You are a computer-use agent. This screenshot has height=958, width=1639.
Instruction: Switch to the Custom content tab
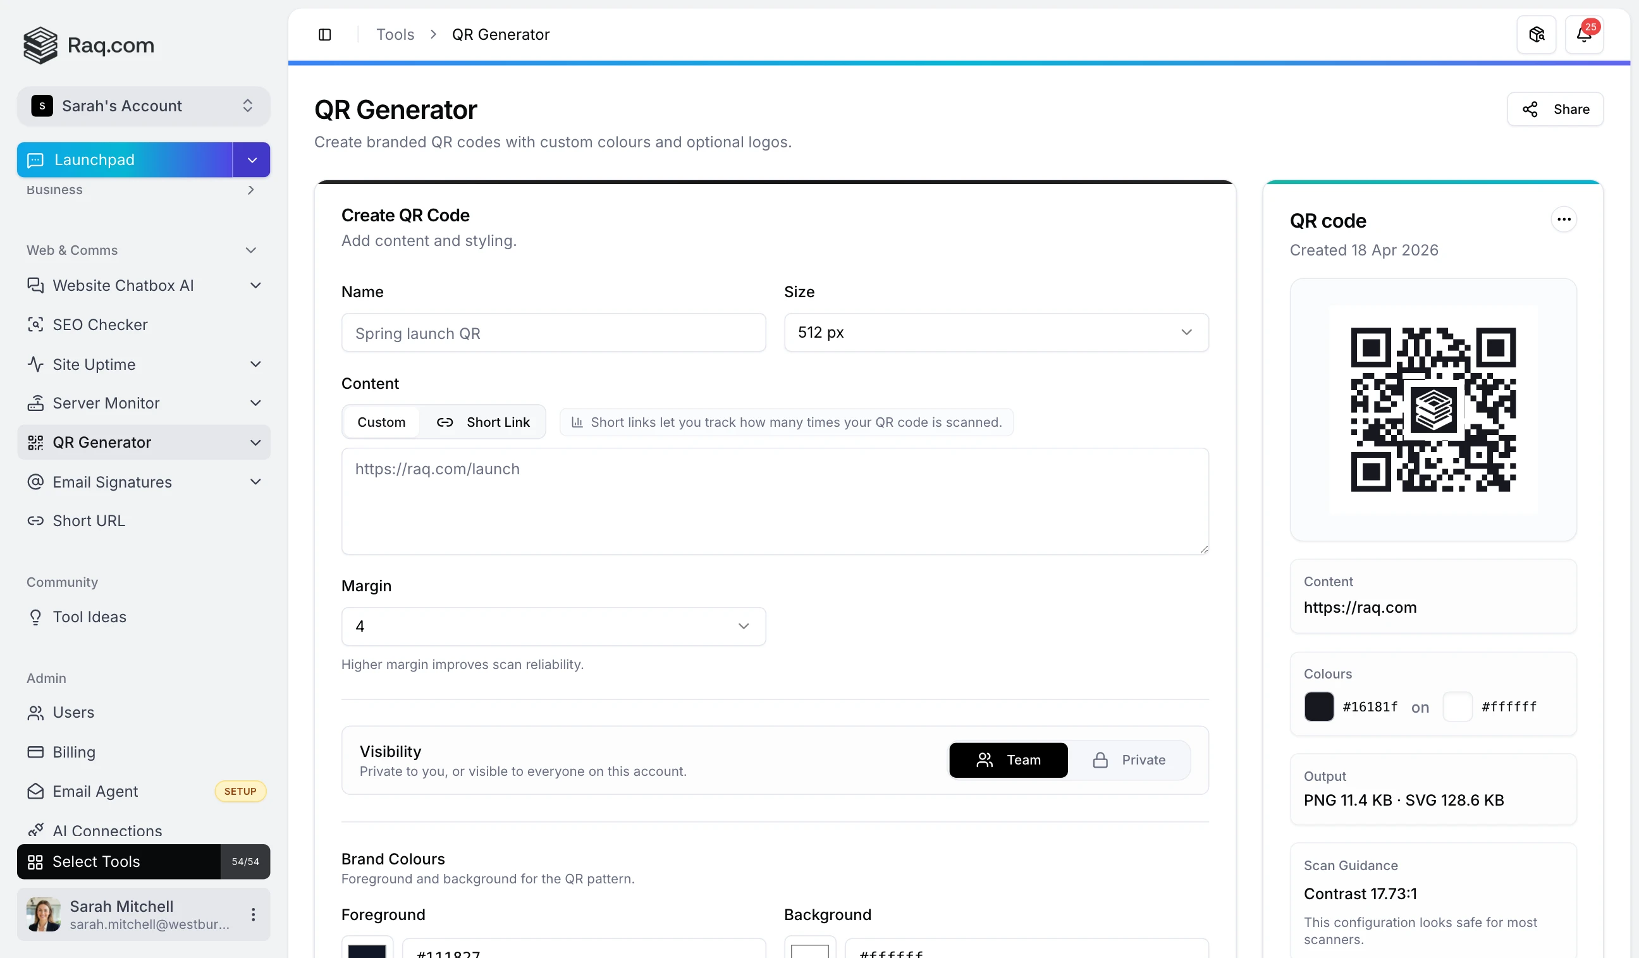point(381,421)
